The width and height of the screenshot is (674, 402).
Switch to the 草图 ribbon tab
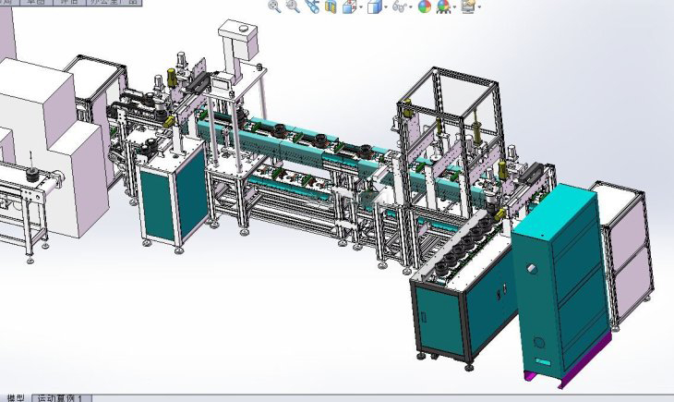[37, 3]
